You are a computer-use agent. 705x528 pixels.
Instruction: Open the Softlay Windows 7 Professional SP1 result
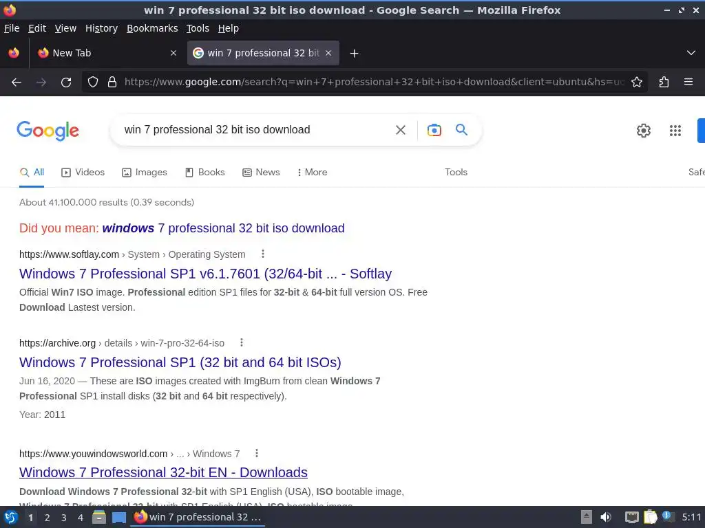(205, 274)
